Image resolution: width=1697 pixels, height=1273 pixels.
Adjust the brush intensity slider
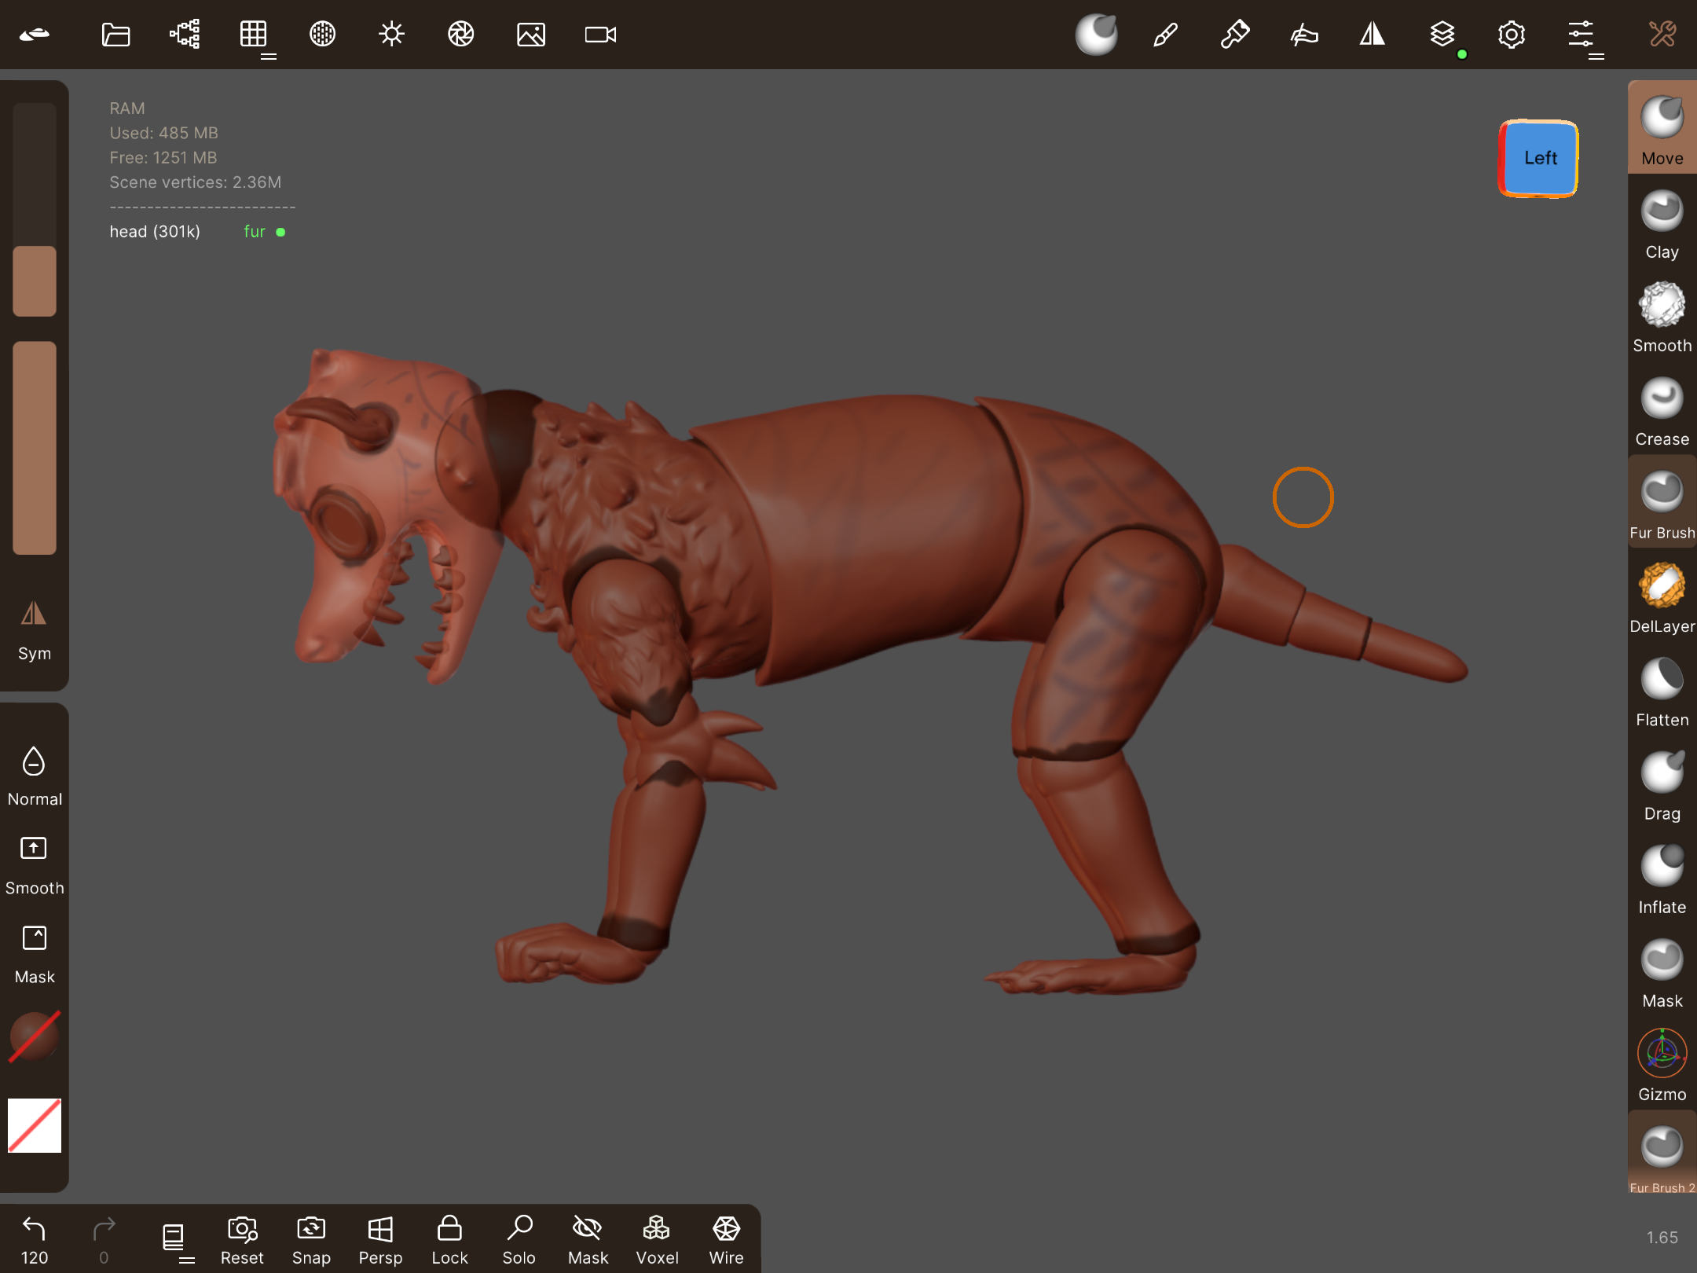pyautogui.click(x=34, y=448)
